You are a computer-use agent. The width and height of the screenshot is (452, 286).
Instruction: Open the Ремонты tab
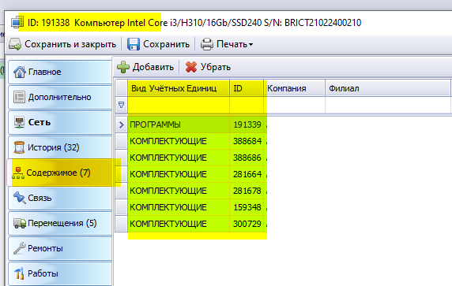tap(60, 248)
